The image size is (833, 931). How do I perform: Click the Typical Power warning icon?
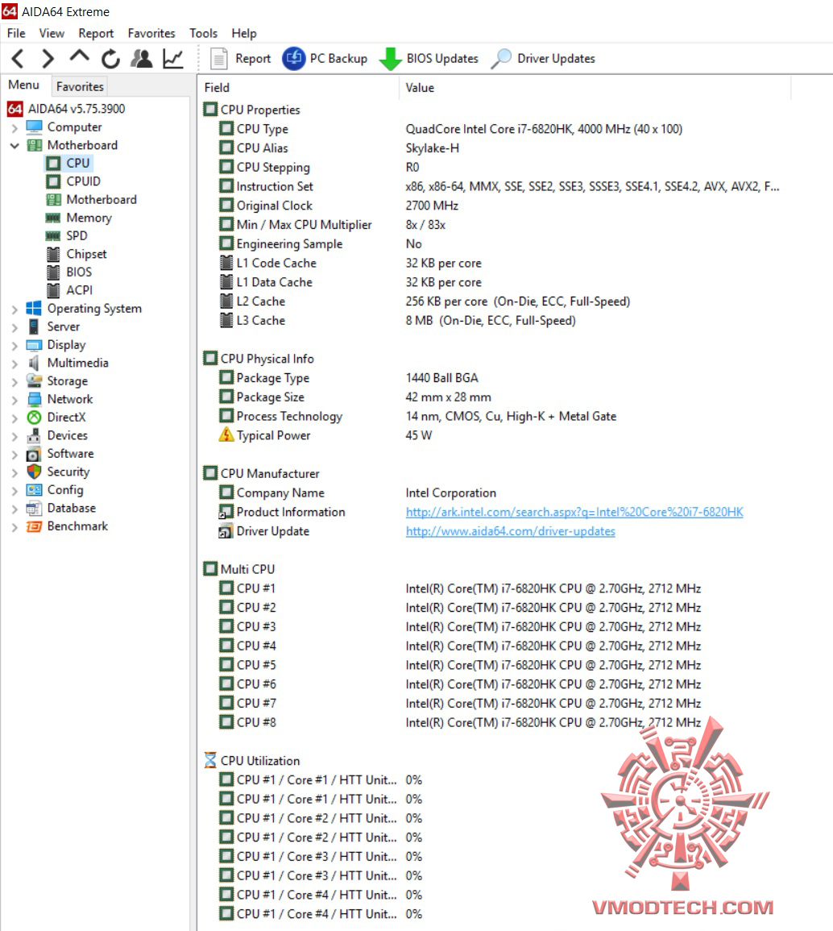coord(226,435)
